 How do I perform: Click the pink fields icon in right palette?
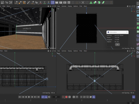138,44
